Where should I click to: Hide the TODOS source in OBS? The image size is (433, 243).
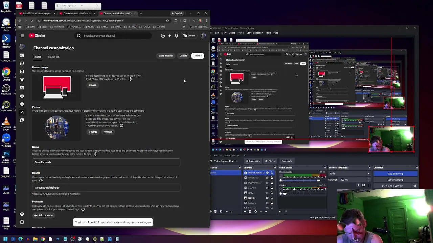[267, 198]
